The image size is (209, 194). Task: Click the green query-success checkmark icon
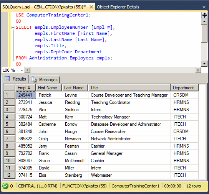click(5, 186)
